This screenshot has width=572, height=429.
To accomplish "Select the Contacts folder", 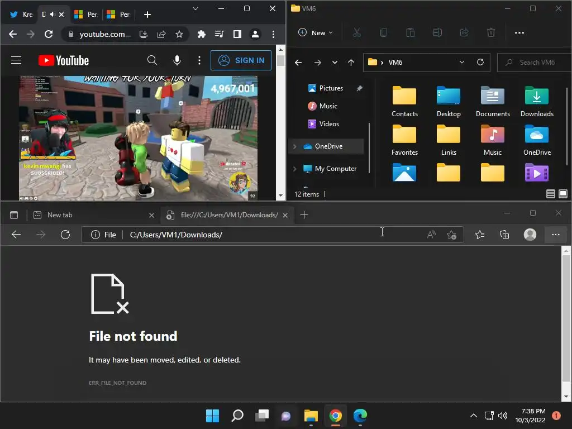I will 404,102.
